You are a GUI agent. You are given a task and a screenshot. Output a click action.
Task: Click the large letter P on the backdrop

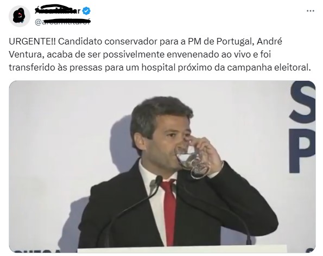click(x=302, y=151)
